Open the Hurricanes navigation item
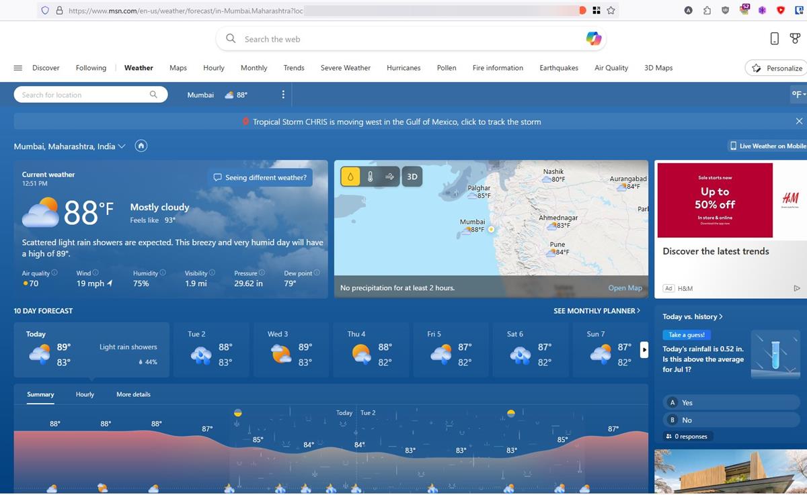 (403, 68)
